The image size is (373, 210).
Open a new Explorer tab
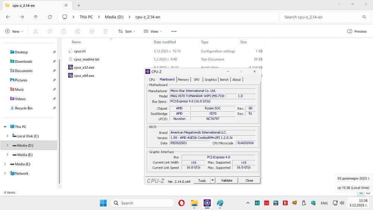click(79, 6)
